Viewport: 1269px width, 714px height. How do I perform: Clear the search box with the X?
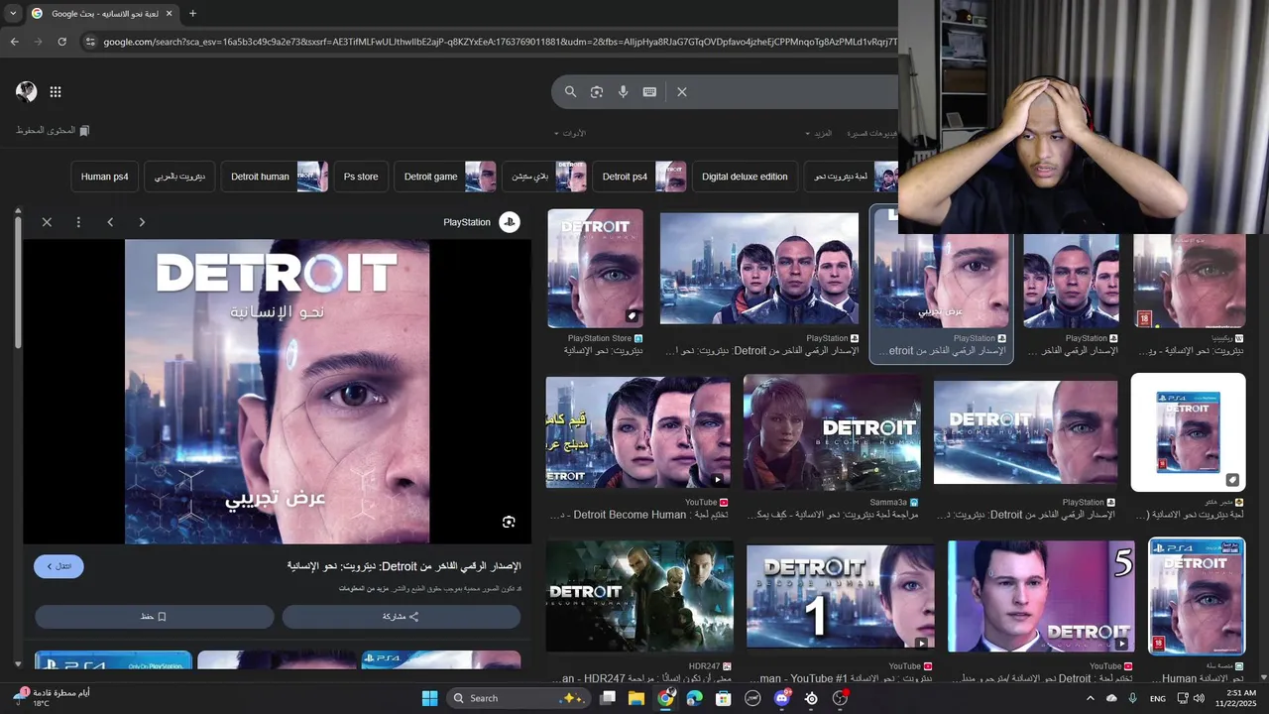[682, 91]
